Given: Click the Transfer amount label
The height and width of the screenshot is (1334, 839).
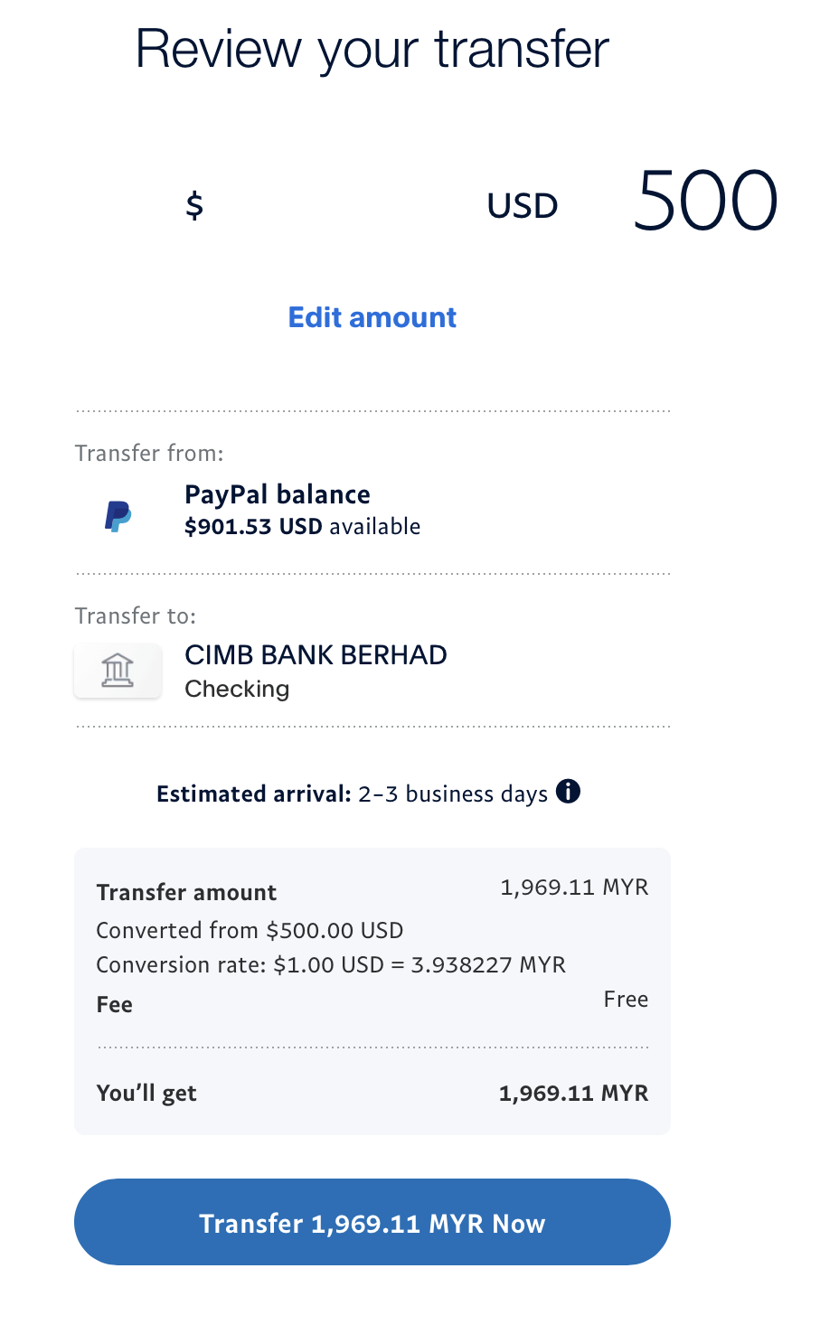Looking at the screenshot, I should (x=186, y=892).
